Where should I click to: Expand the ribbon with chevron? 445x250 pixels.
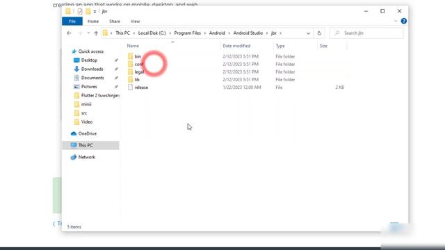(x=396, y=21)
